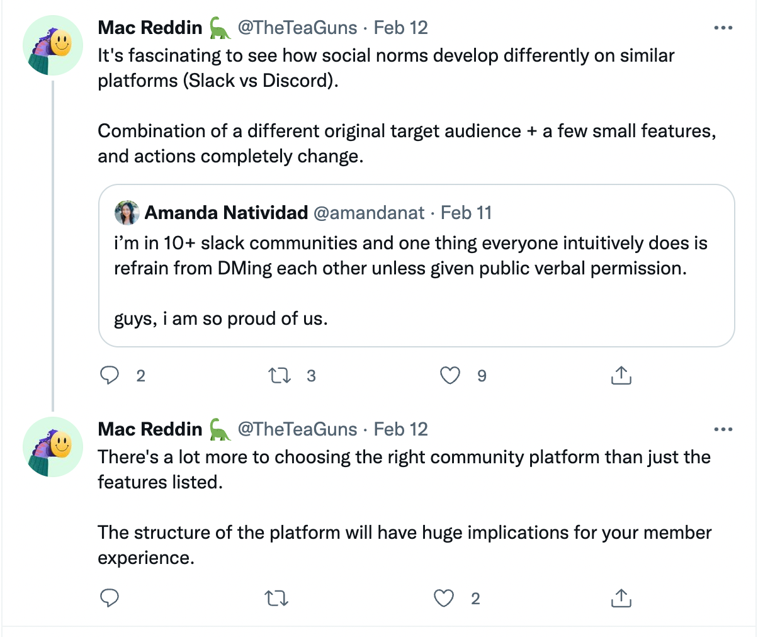Click the @TheTeaGuns handle in second tweet
Viewport: 758px width, 637px height.
point(297,429)
